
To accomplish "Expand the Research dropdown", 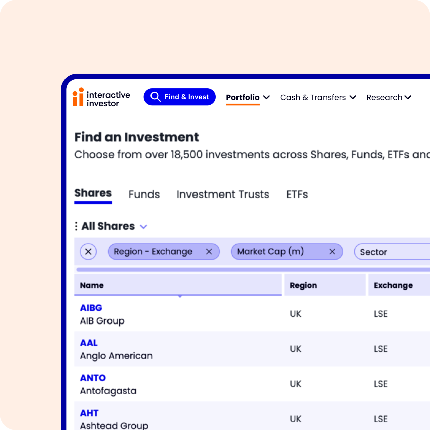I will click(x=388, y=97).
